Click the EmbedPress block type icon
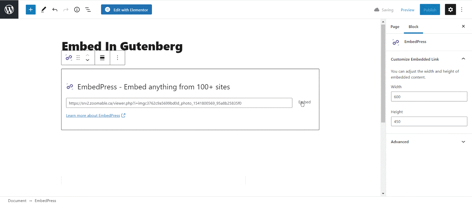 [69, 58]
